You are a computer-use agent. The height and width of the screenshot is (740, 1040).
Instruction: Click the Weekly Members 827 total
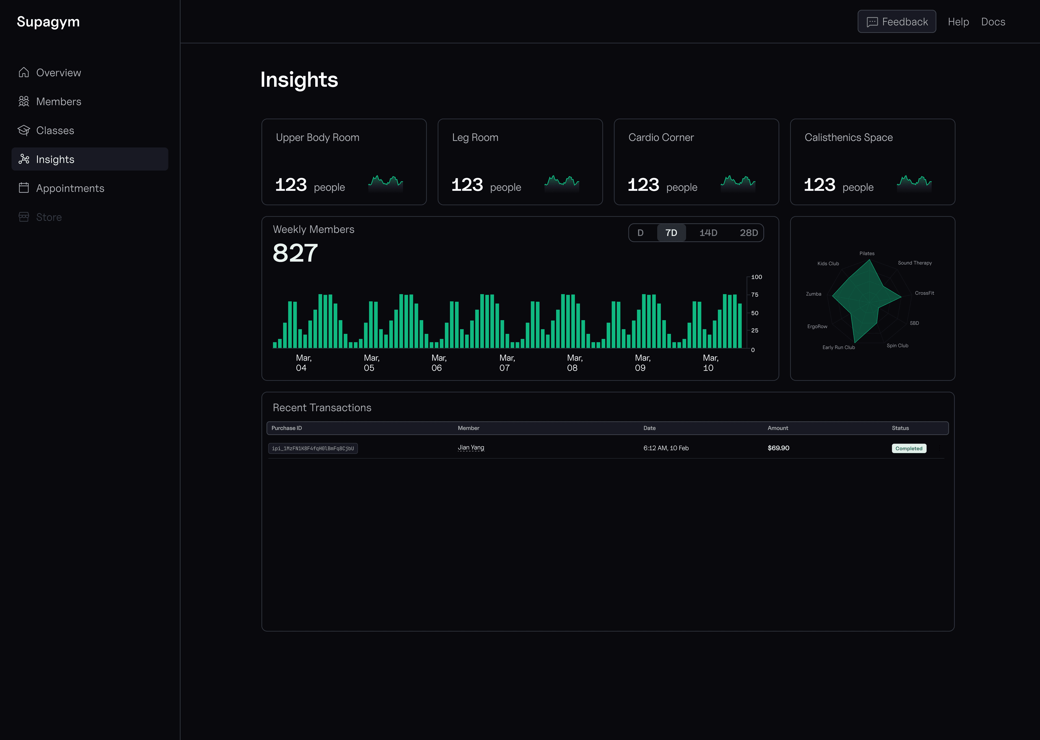click(295, 253)
